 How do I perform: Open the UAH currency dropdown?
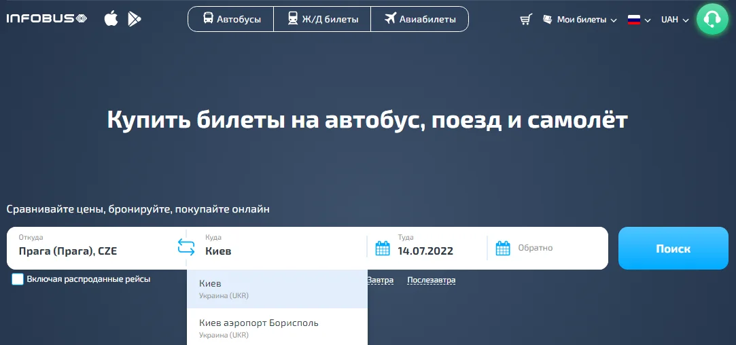coord(675,20)
